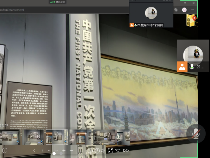Screen dimensions: 210x158
Task: Click the fast-forward double arrow button
Action: pos(126,151)
